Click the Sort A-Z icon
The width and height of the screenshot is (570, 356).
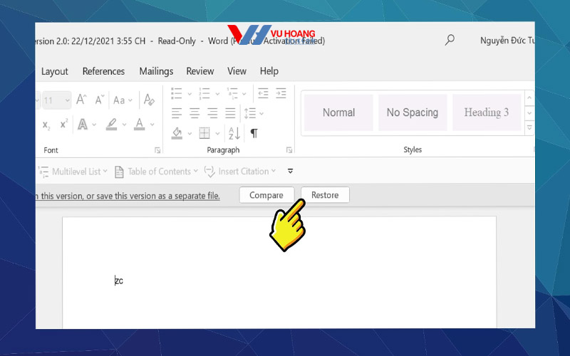pyautogui.click(x=233, y=133)
